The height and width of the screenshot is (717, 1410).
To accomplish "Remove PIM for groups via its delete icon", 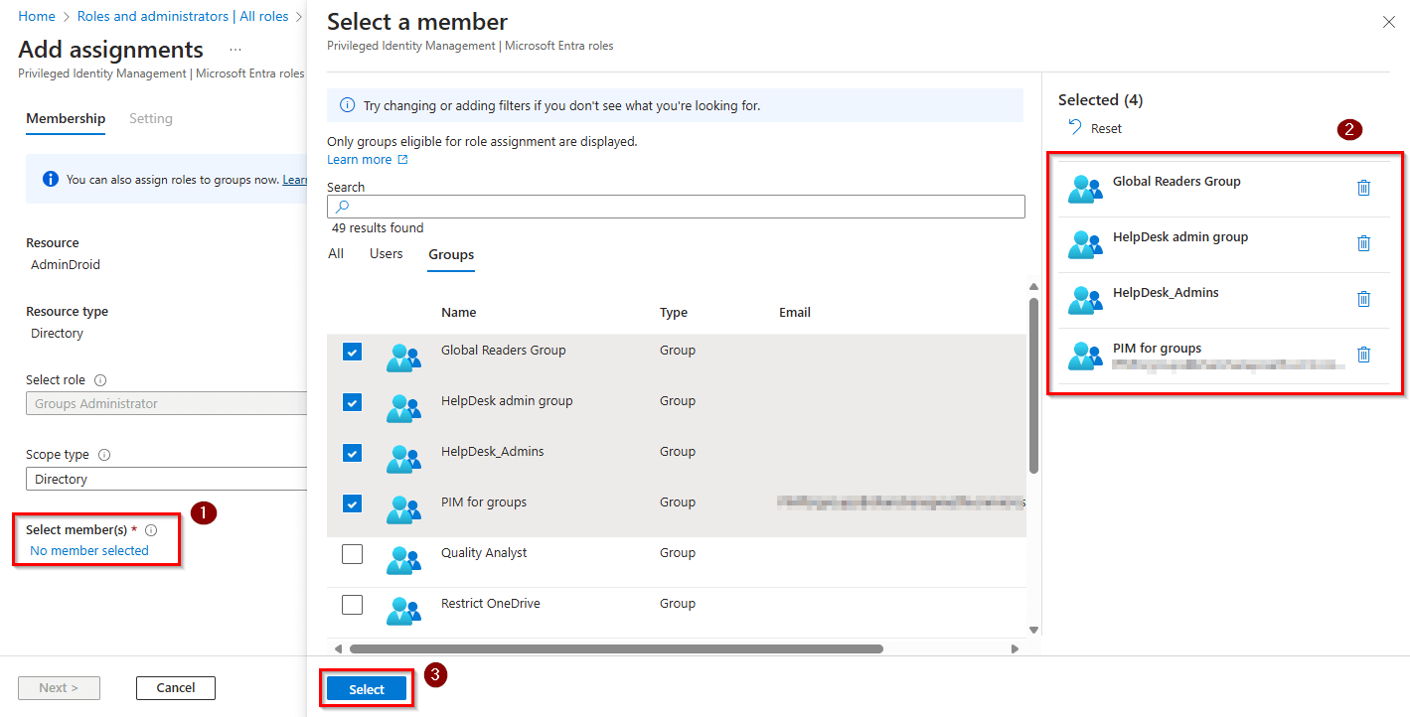I will pos(1363,355).
